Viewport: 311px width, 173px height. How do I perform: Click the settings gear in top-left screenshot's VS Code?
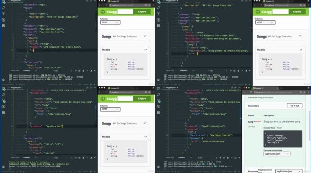(x=3, y=80)
